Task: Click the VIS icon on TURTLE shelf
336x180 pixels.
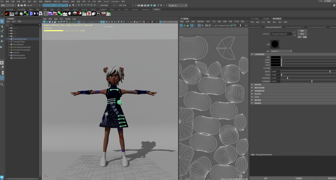Action: pos(84,13)
